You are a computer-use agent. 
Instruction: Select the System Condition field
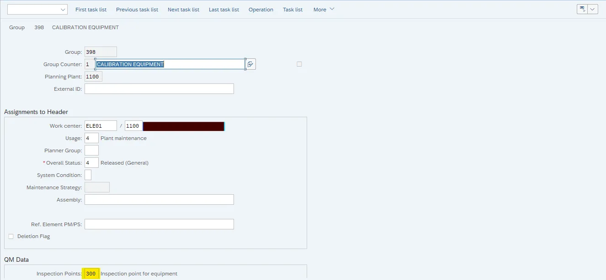[88, 175]
